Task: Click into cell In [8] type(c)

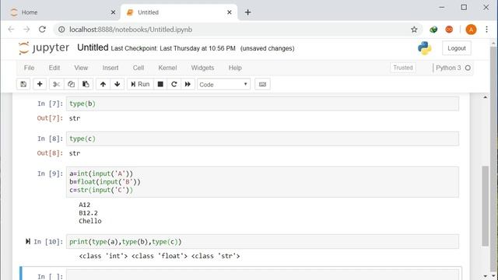Action: click(x=262, y=138)
